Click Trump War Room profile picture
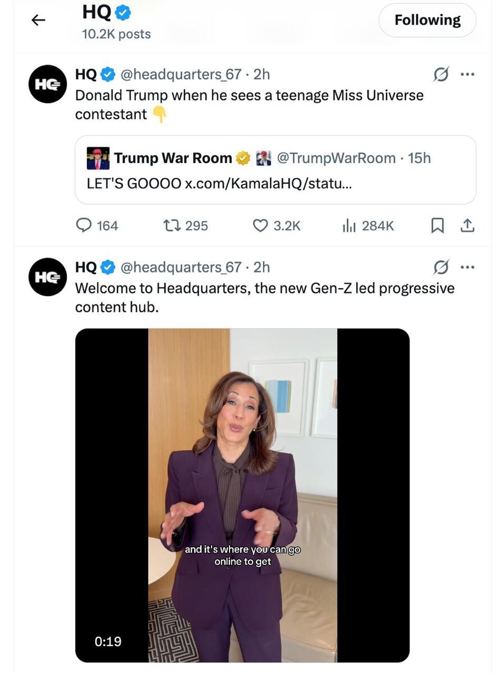The width and height of the screenshot is (500, 673). (98, 159)
